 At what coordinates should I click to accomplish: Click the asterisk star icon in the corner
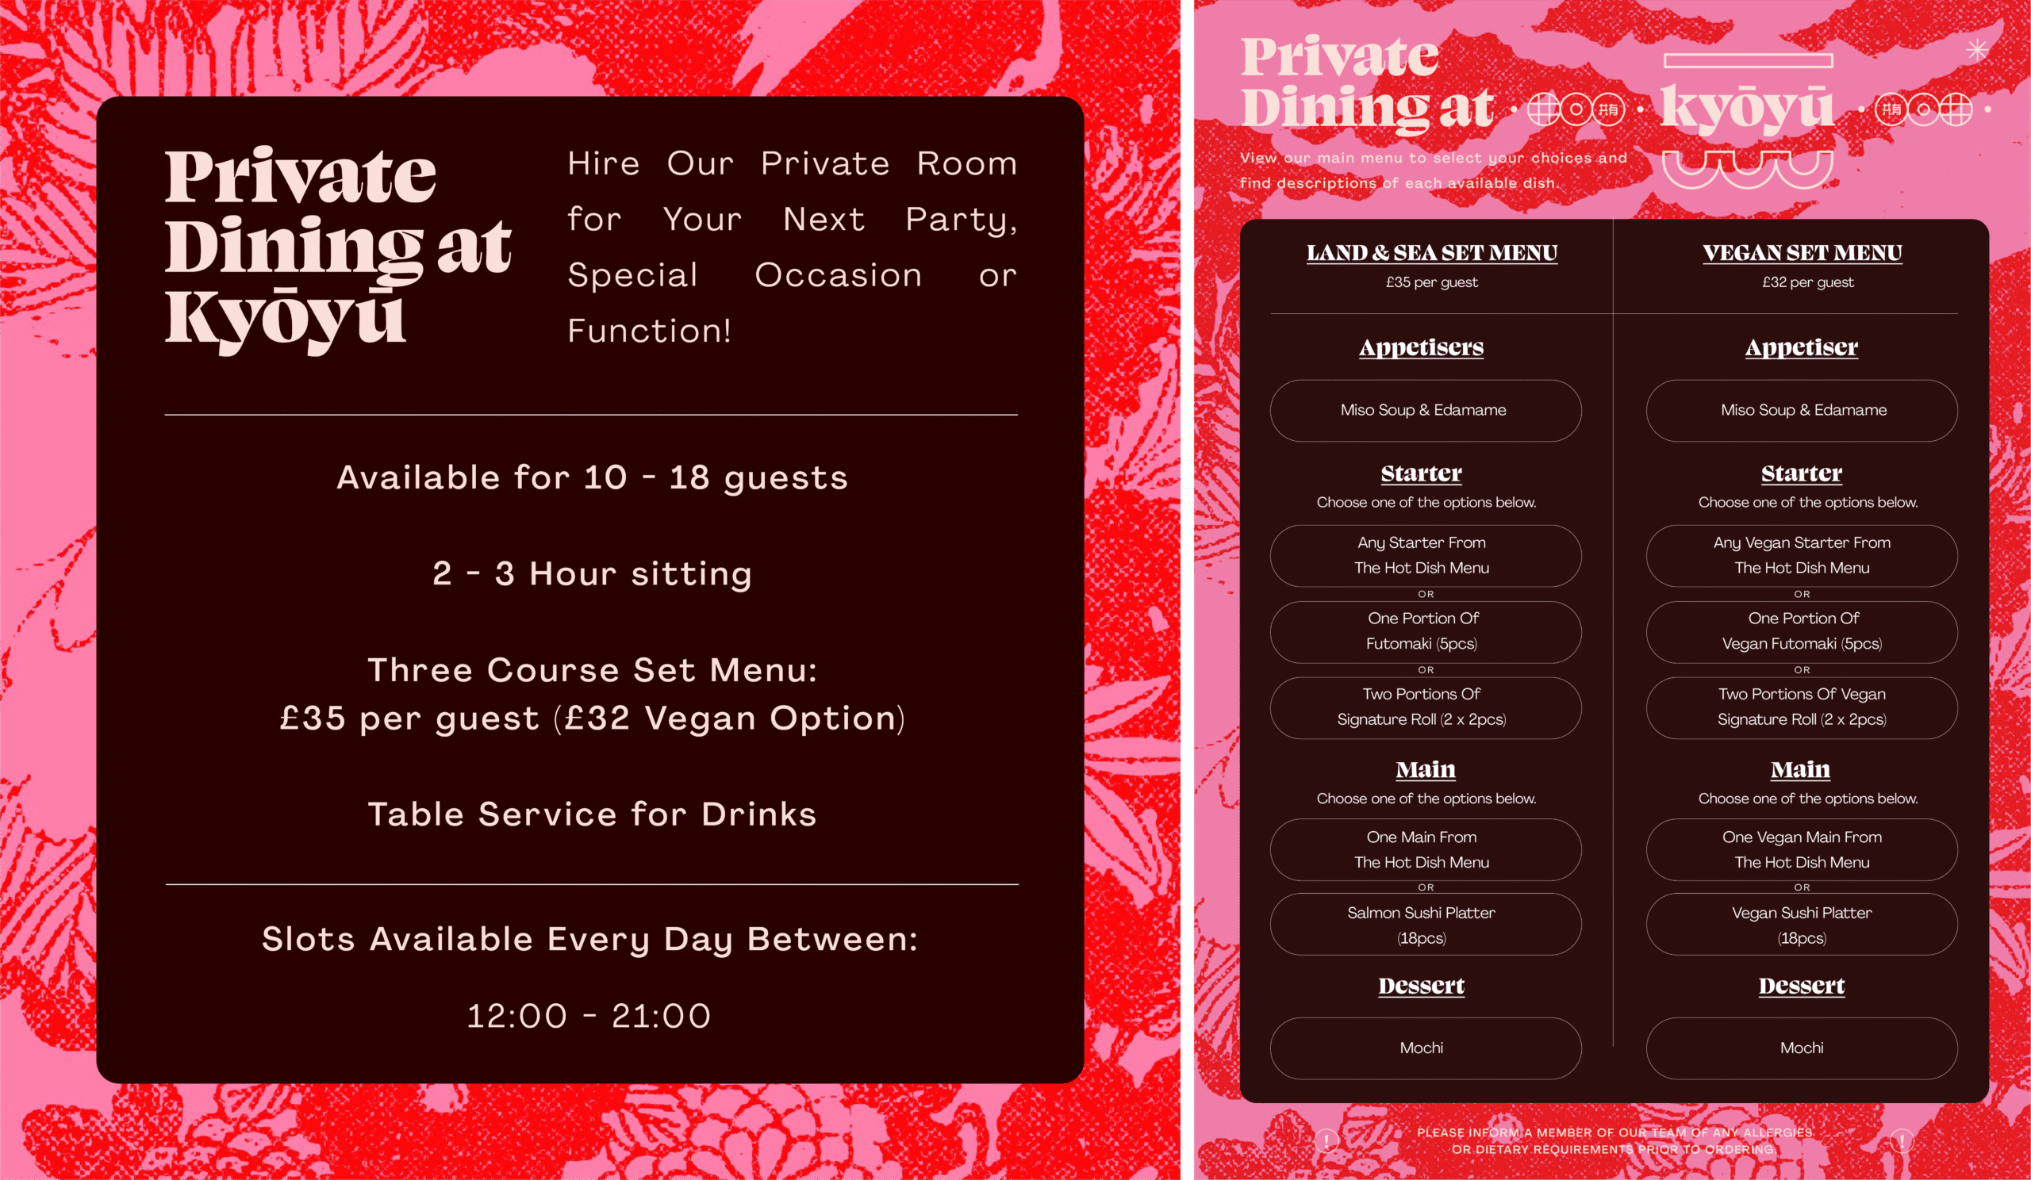[x=1976, y=50]
